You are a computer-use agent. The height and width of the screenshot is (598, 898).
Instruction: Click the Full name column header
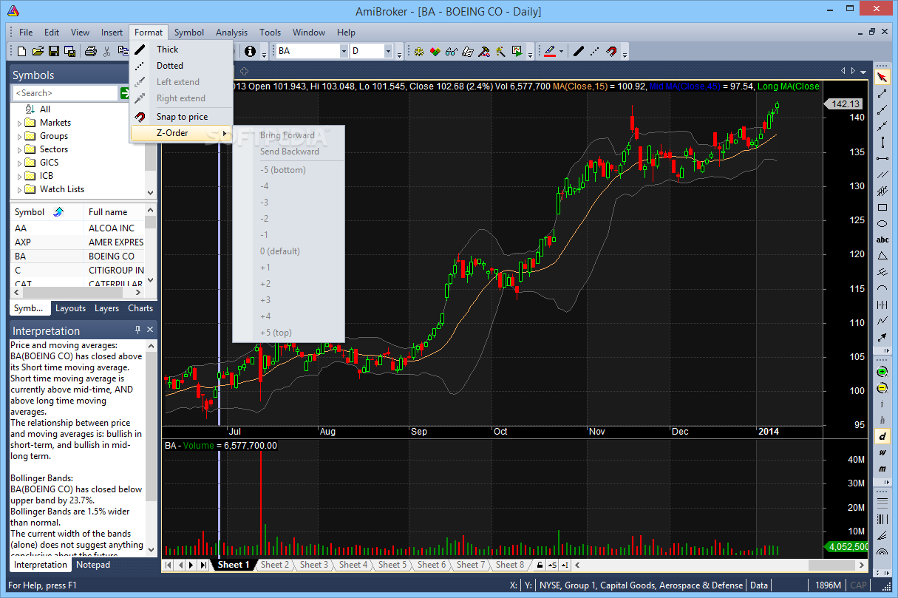point(114,212)
